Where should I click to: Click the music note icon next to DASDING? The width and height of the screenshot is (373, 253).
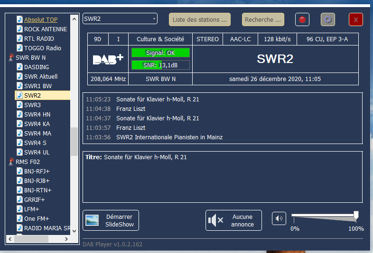point(20,67)
